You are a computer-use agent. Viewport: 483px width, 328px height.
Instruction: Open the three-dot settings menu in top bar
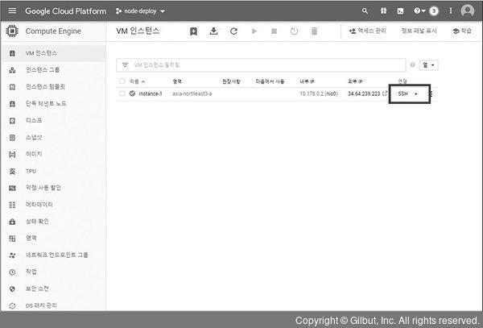451,11
